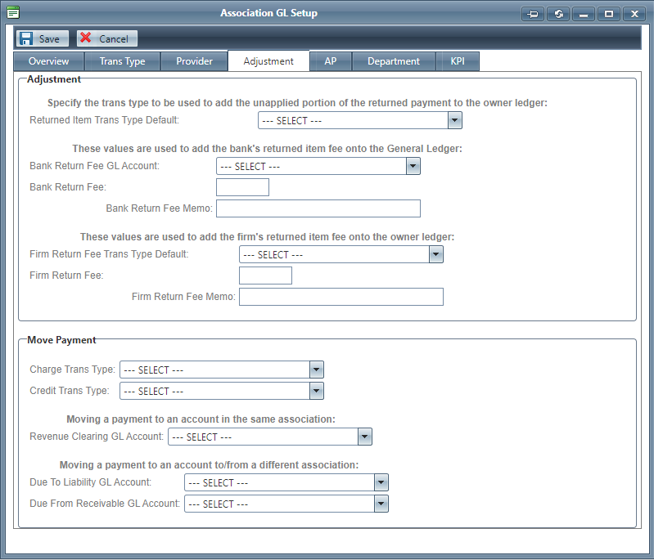Click the Firm Return Fee amount field
The height and width of the screenshot is (560, 654).
coord(265,276)
